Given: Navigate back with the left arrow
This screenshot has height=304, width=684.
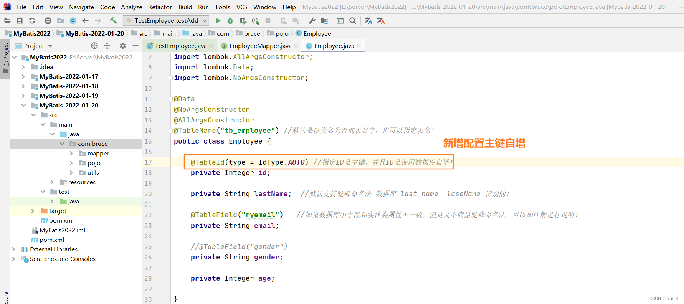Looking at the screenshot, I should click(x=85, y=21).
